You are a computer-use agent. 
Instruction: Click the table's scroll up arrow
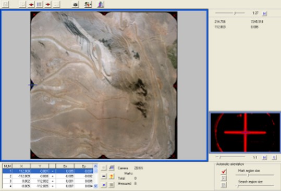96,166
